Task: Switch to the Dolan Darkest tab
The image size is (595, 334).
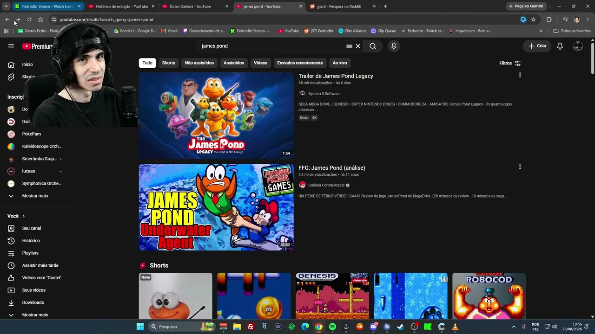Action: click(196, 6)
